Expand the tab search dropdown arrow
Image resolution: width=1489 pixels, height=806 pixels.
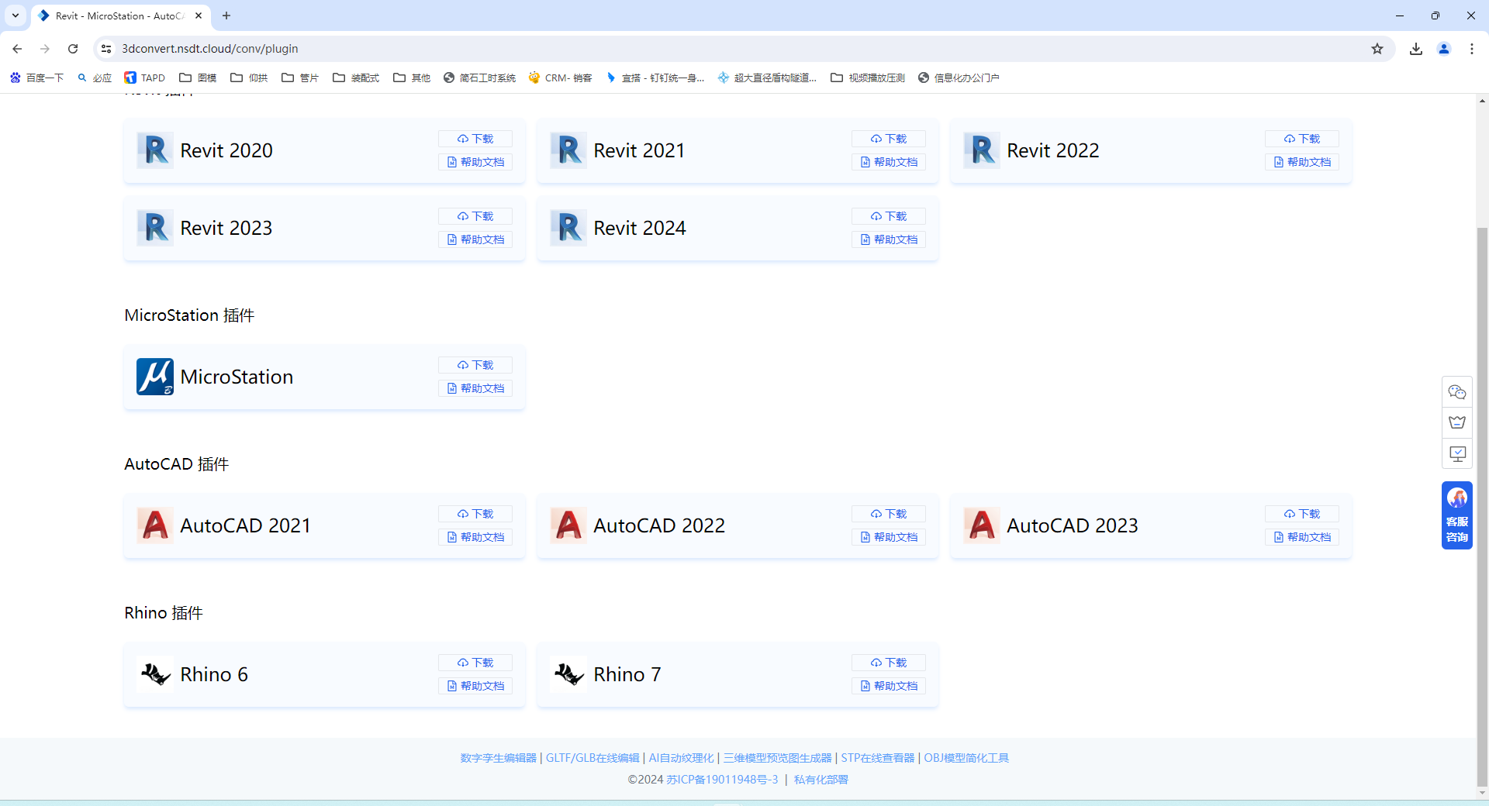(x=16, y=15)
